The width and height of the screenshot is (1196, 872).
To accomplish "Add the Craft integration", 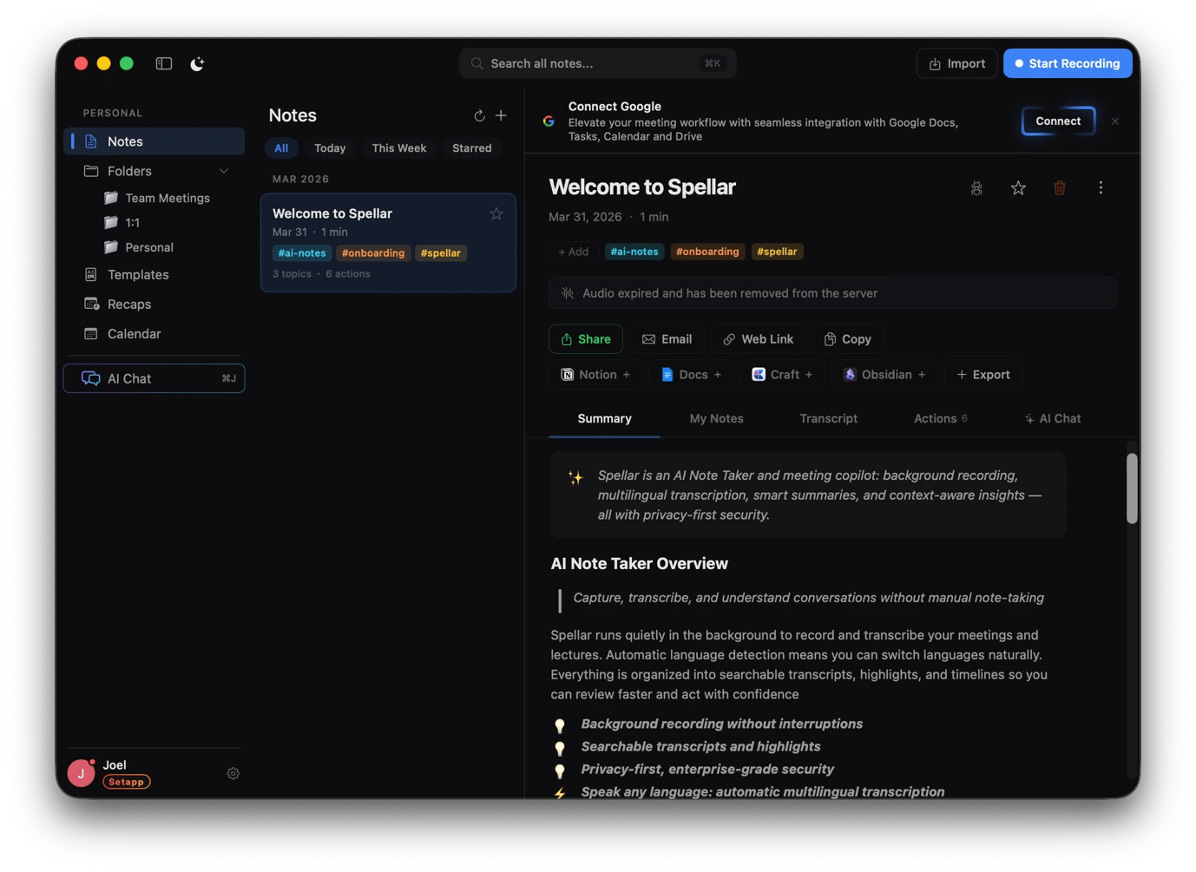I will [783, 375].
